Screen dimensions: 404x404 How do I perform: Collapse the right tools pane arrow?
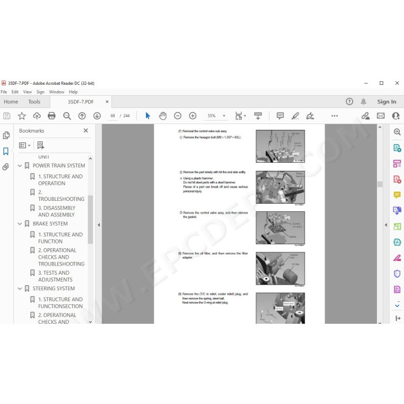[x=386, y=225]
